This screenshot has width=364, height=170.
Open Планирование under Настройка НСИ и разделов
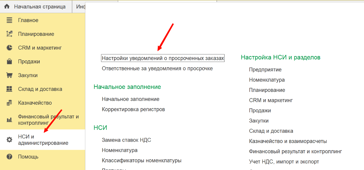pyautogui.click(x=267, y=90)
